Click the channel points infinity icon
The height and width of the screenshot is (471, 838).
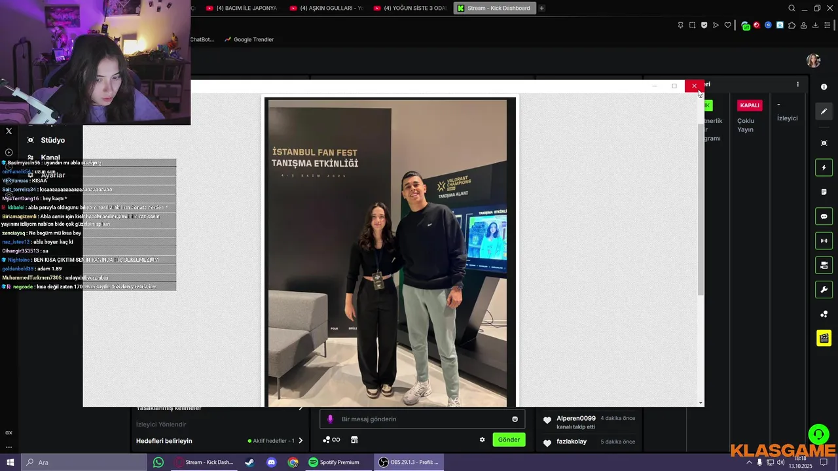pyautogui.click(x=331, y=440)
